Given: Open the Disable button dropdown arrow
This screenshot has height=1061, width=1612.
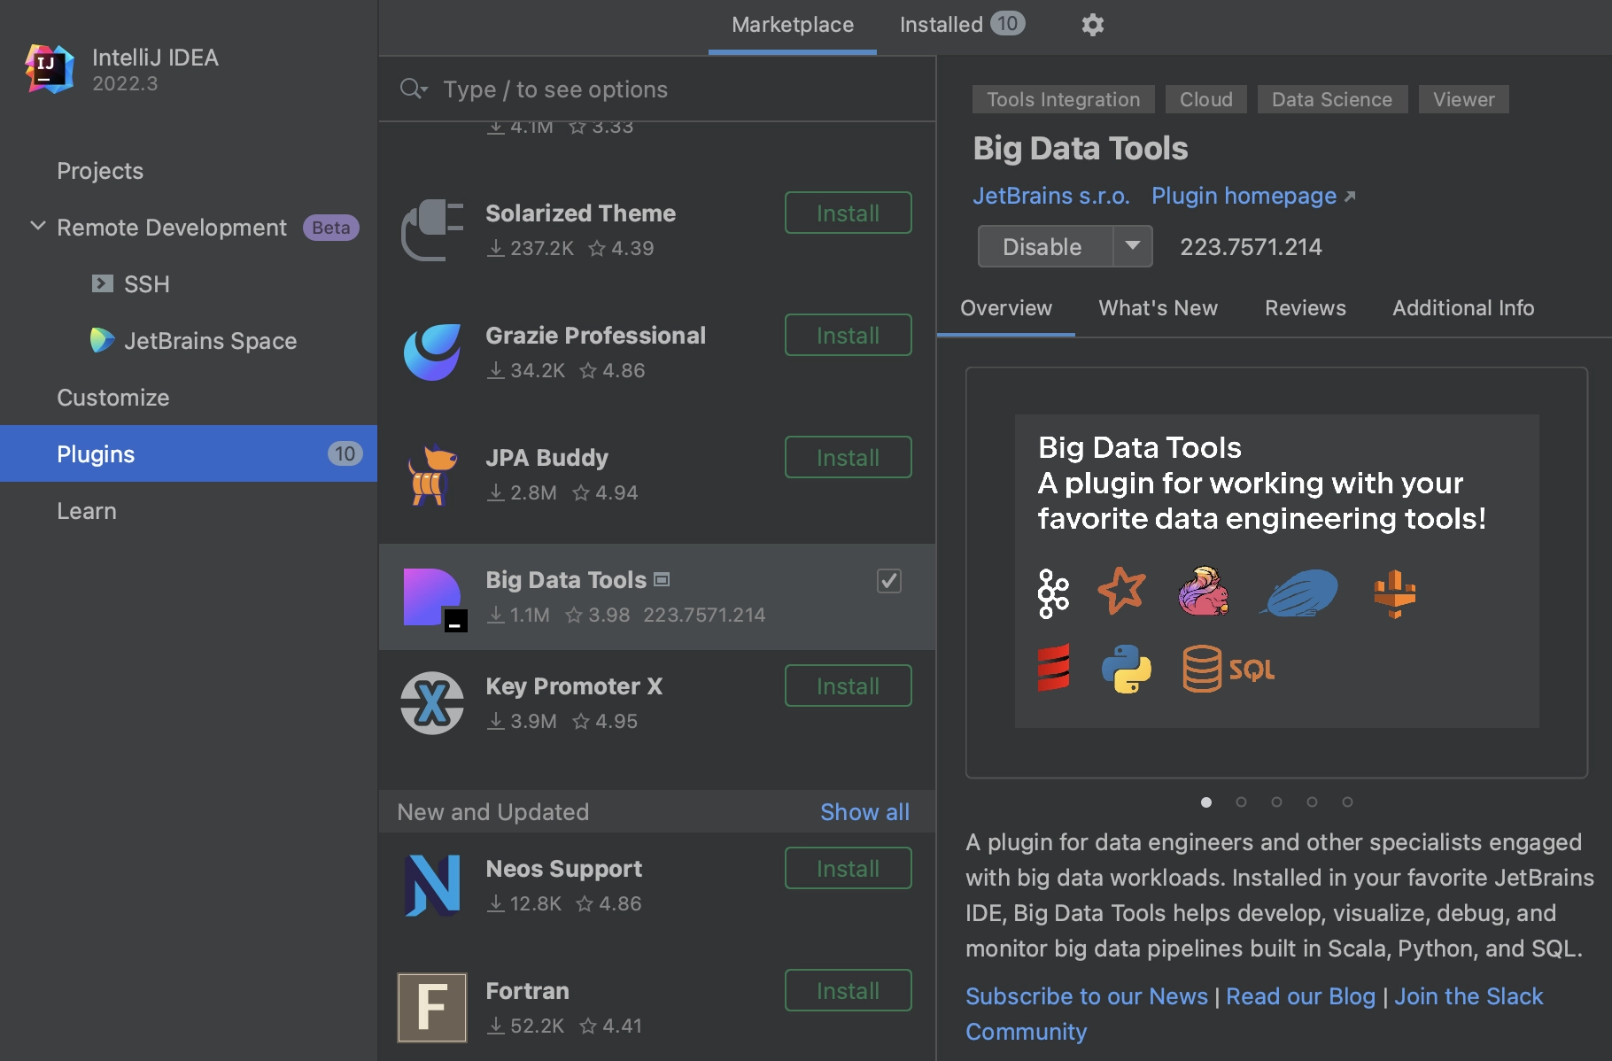Looking at the screenshot, I should tap(1133, 246).
